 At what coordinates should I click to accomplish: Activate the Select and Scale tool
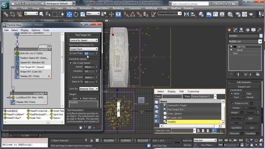point(82,14)
